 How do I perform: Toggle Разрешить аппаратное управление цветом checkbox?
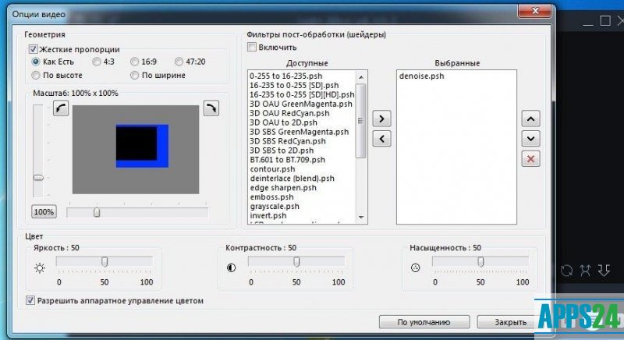pyautogui.click(x=31, y=300)
